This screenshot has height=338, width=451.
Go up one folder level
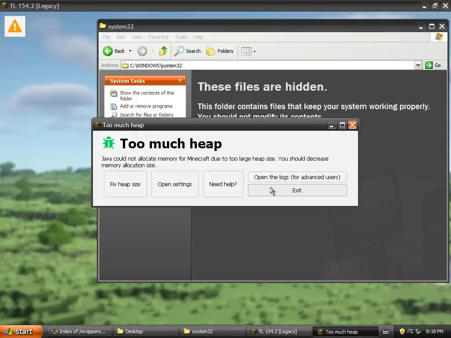pos(163,51)
